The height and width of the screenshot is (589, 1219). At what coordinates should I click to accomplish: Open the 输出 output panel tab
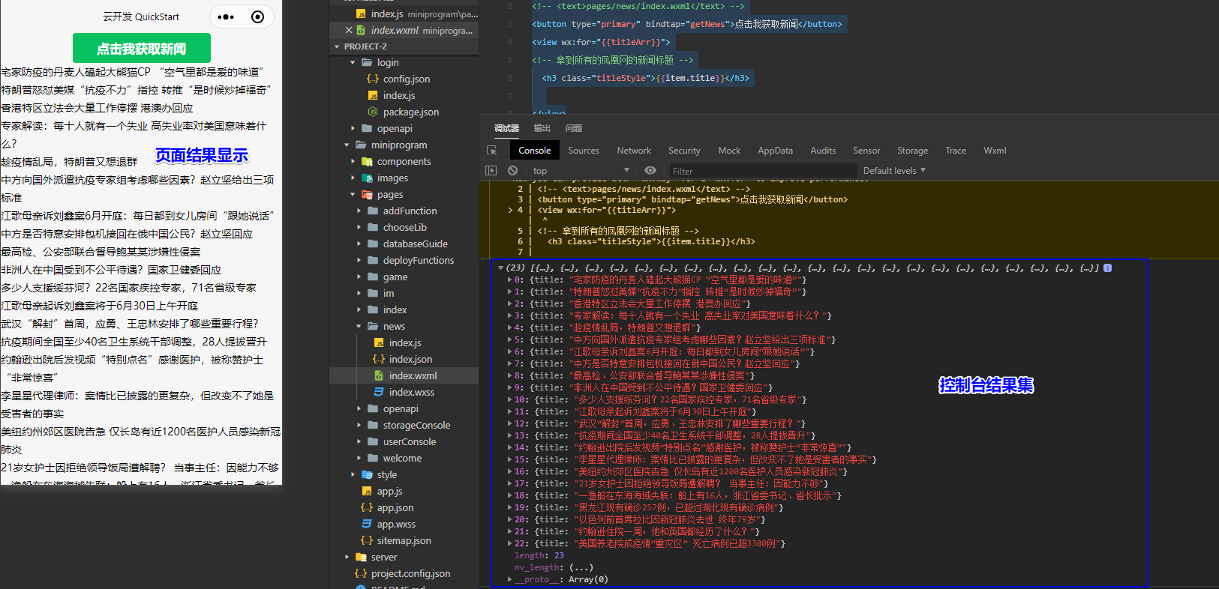542,128
